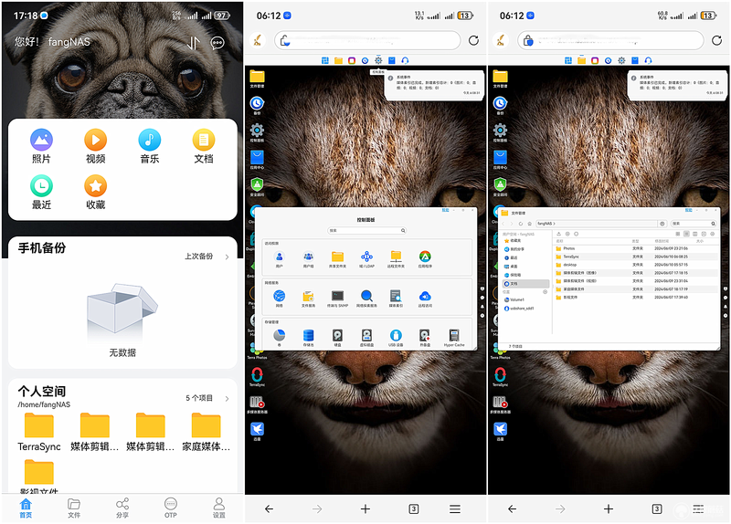Open the Photos folder row in File Manager
Viewport: 731px width, 524px height.
(x=637, y=248)
